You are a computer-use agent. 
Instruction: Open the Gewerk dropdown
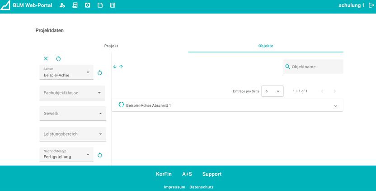(x=72, y=114)
